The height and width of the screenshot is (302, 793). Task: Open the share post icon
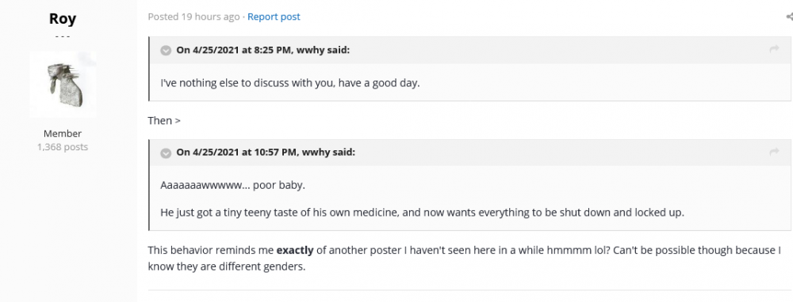[x=790, y=17]
